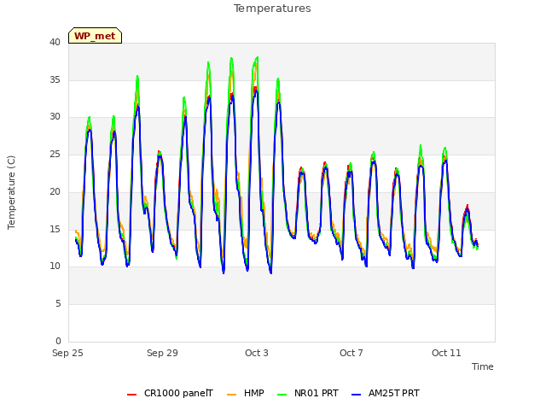Click the orange HMP legend swatch
This screenshot has width=546, height=410.
tap(231, 394)
